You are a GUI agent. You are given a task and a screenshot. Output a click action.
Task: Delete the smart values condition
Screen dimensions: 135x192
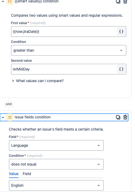(125, 2)
